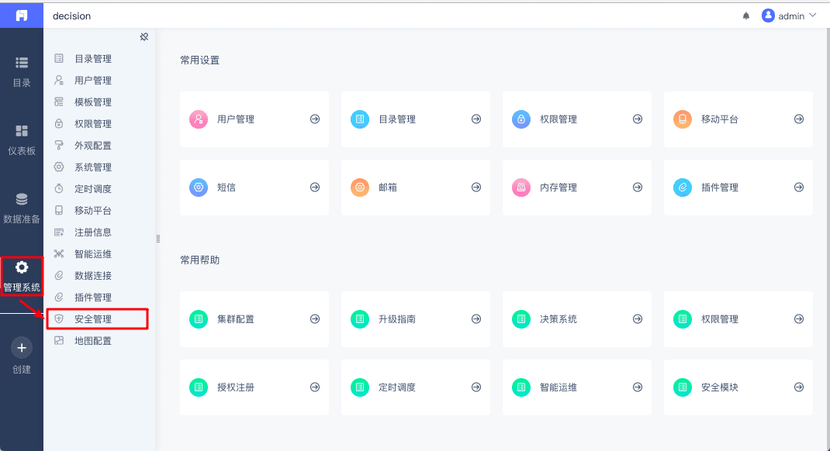Click the 短信 settings icon
Image resolution: width=830 pixels, height=451 pixels.
point(199,188)
